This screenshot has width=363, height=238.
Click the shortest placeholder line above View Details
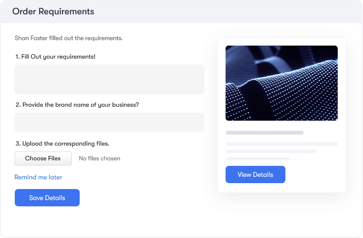258,159
